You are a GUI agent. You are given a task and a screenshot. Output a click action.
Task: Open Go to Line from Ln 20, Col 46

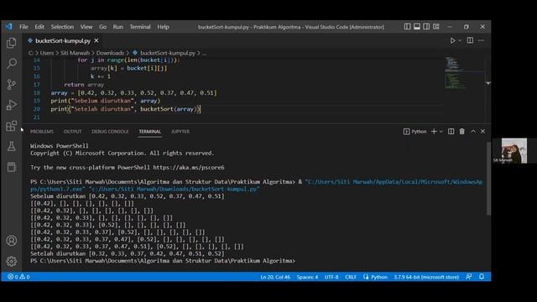pos(275,277)
